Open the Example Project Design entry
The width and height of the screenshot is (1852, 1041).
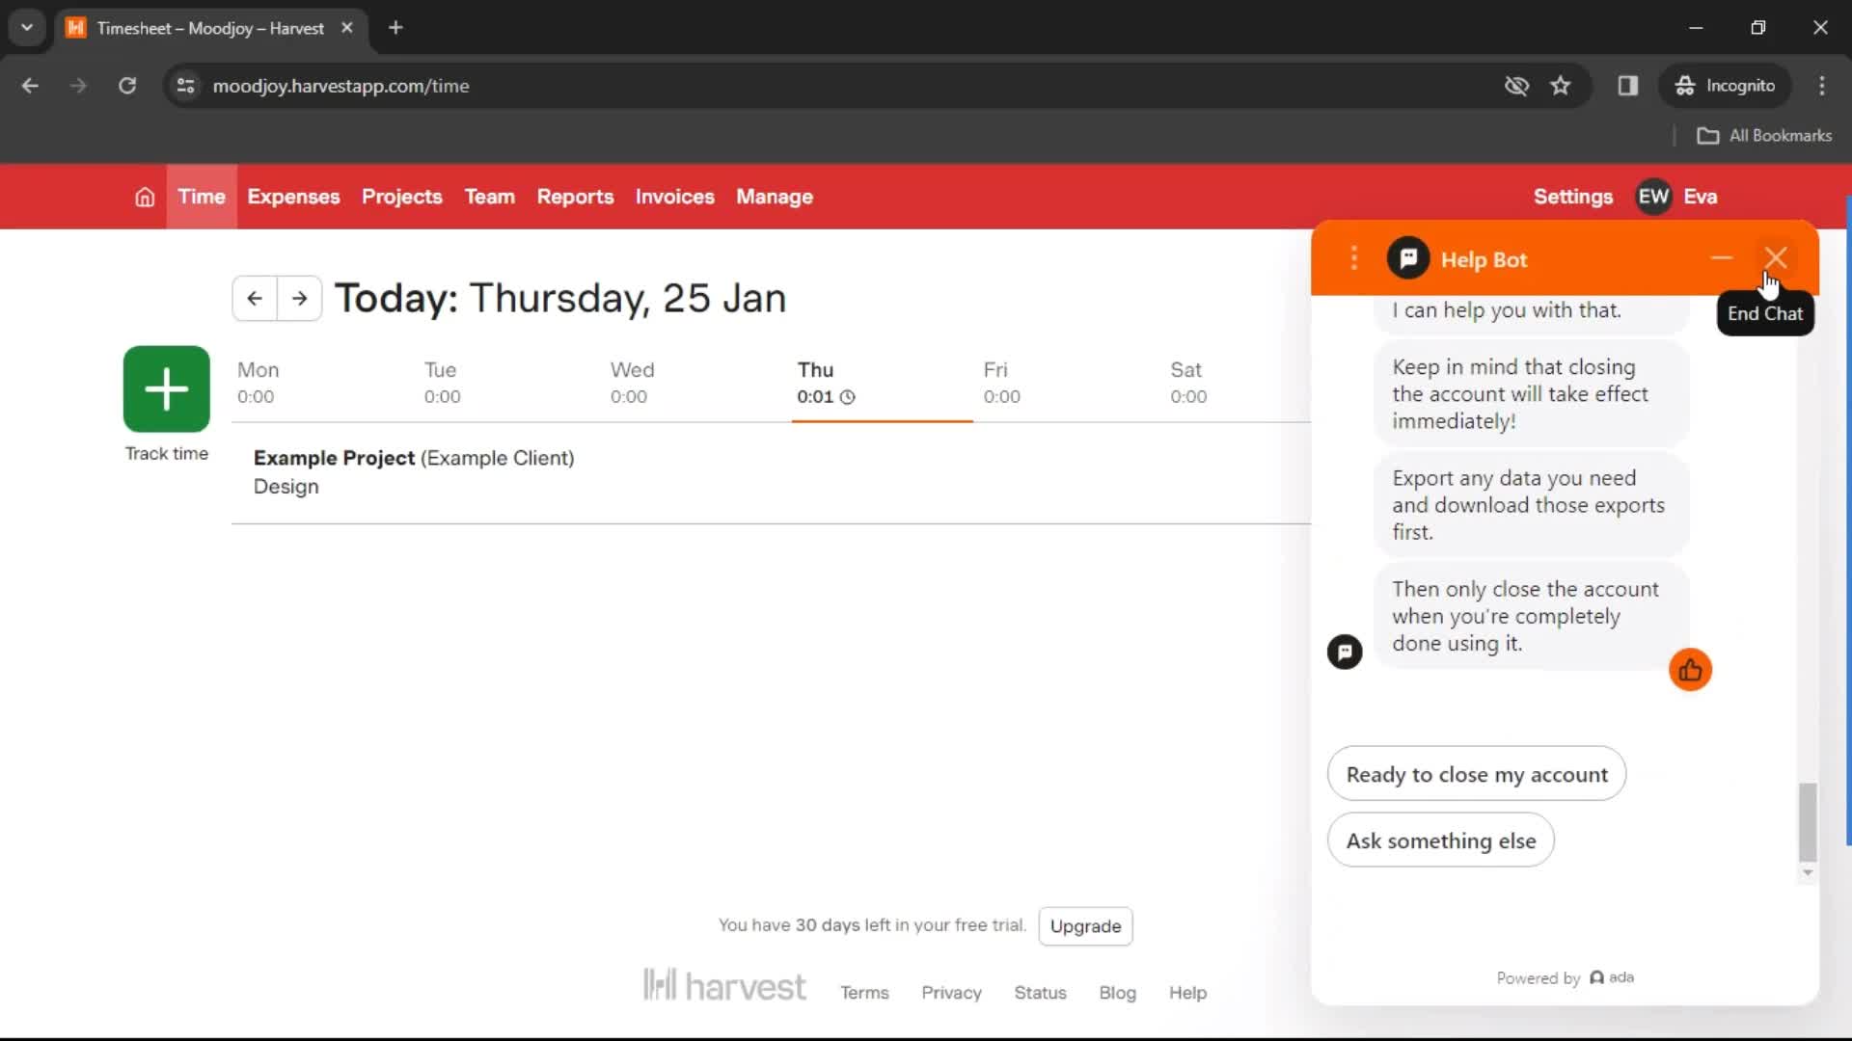pyautogui.click(x=771, y=472)
